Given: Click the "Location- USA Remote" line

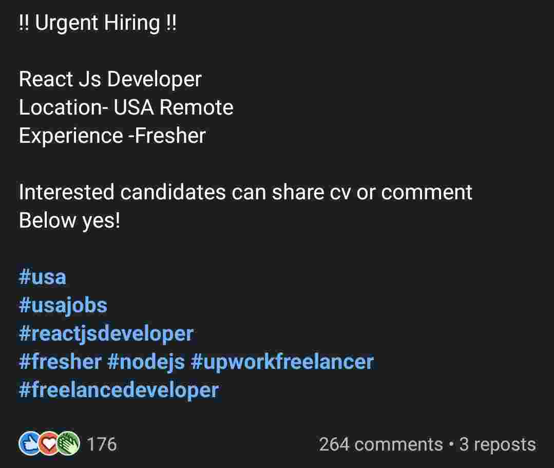Looking at the screenshot, I should 126,107.
